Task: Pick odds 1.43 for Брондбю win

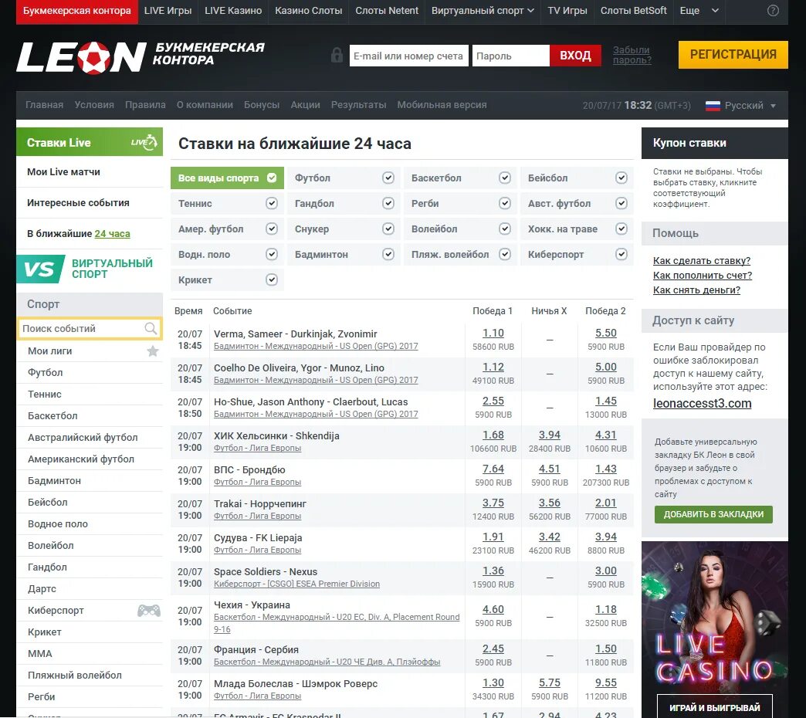Action: point(605,469)
